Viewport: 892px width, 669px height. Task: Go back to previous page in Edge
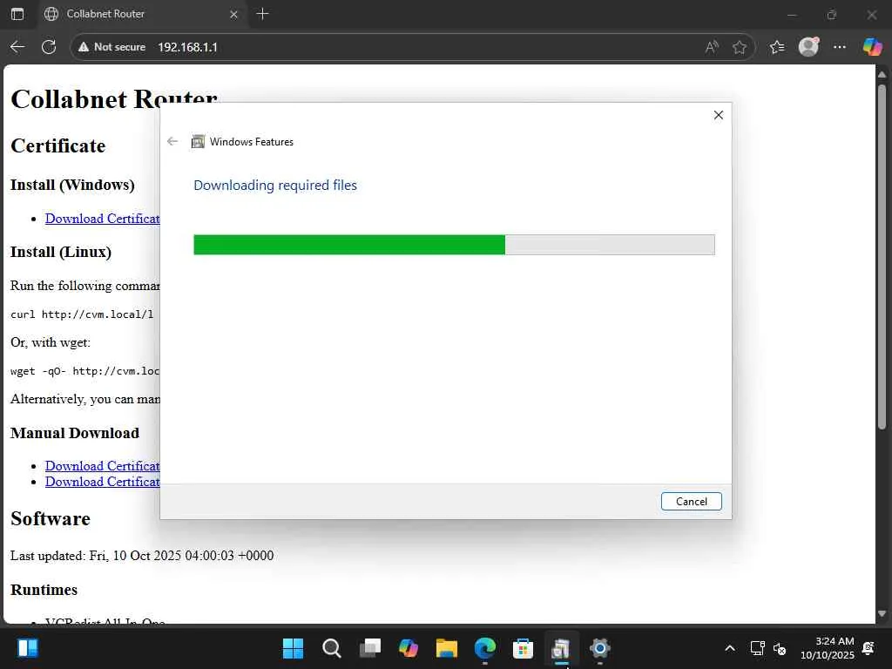click(17, 47)
